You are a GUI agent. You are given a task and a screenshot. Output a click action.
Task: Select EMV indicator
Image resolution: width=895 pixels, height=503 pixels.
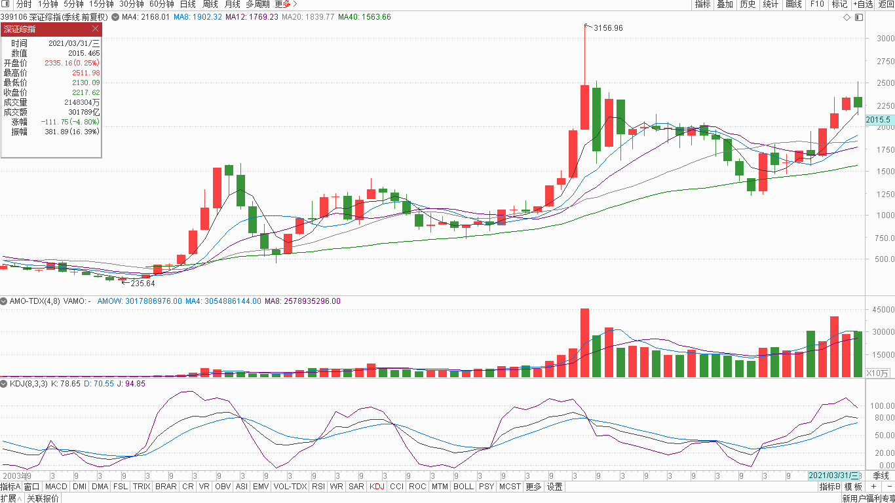261,487
